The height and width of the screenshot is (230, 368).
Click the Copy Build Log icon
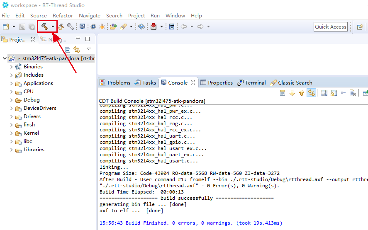(324, 93)
